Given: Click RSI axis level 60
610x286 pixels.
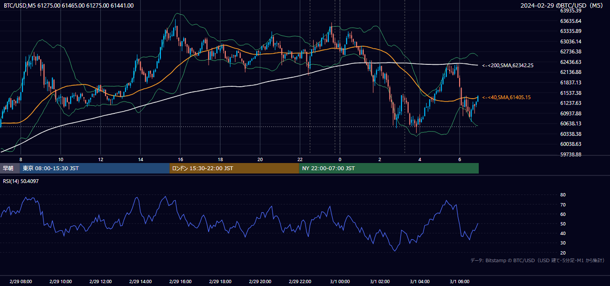Looking at the screenshot, I should click(563, 214).
